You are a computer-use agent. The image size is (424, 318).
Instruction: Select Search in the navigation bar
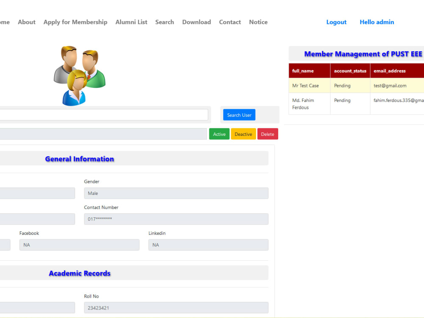165,22
